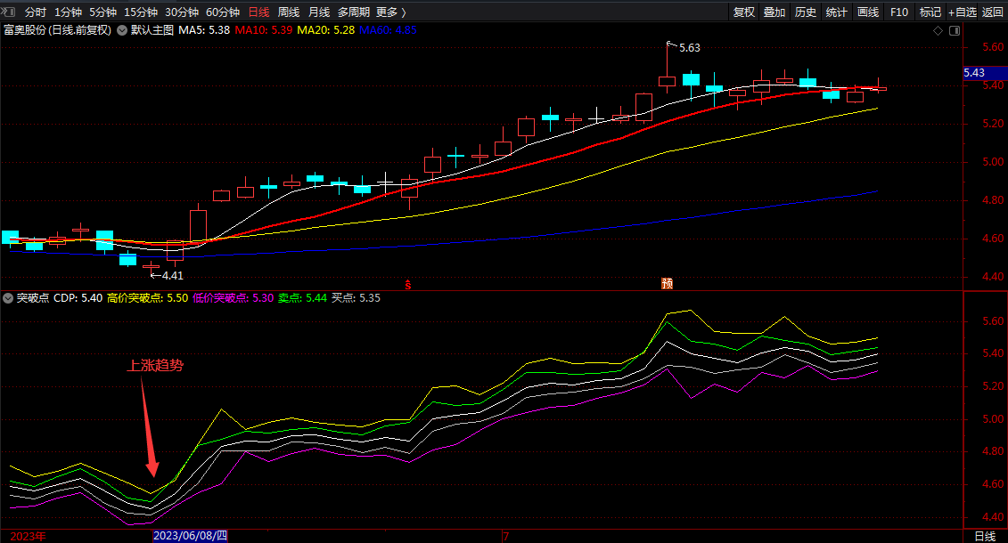Click the yellow MA20: 5.28 label
Viewport: 1008px width, 543px height.
pos(326,30)
